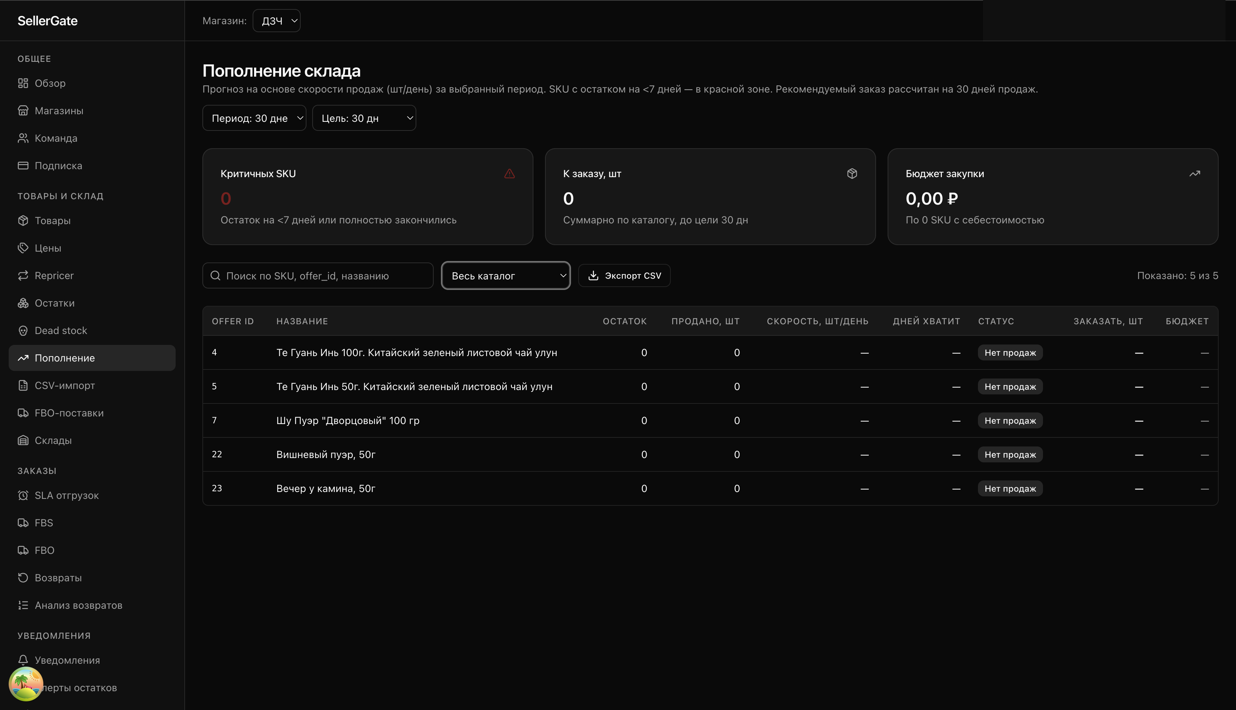This screenshot has height=710, width=1236.
Task: Click the SLA отгрузок clock icon
Action: click(x=23, y=495)
